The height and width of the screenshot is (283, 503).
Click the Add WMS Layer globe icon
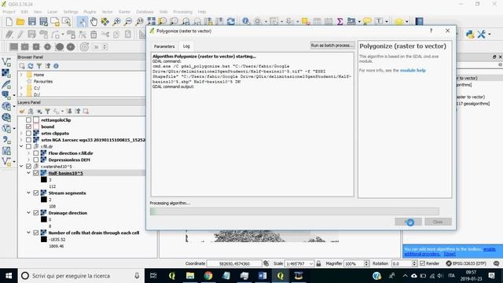[6, 106]
